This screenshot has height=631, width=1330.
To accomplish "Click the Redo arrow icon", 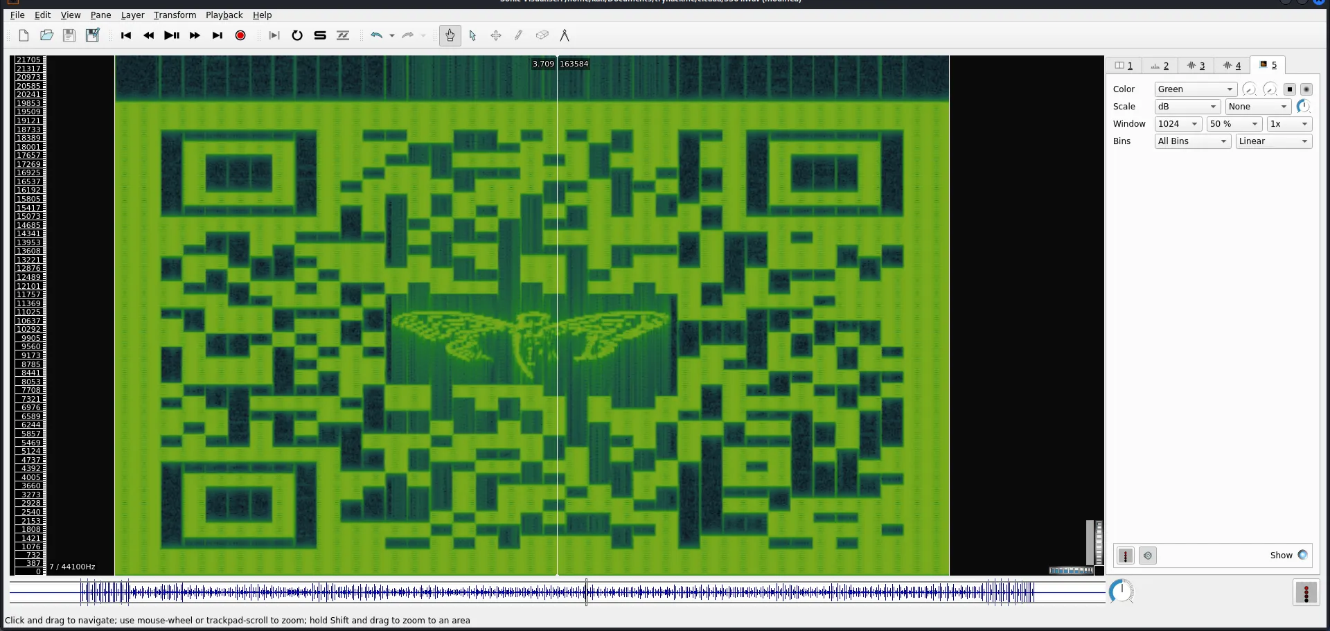I will tap(408, 35).
